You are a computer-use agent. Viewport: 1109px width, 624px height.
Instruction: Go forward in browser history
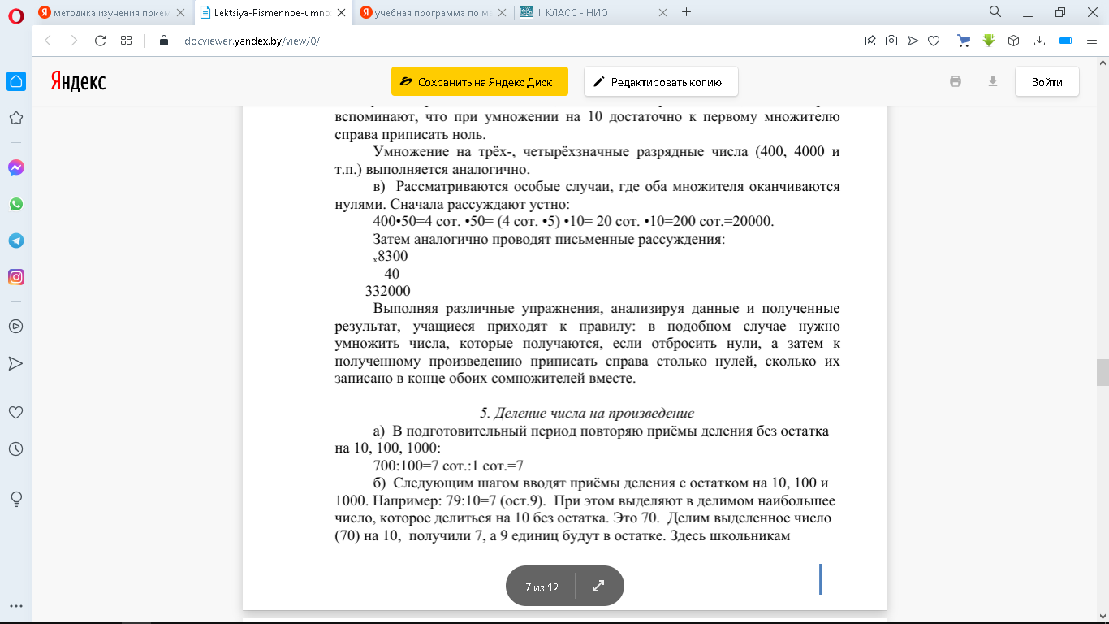point(74,41)
